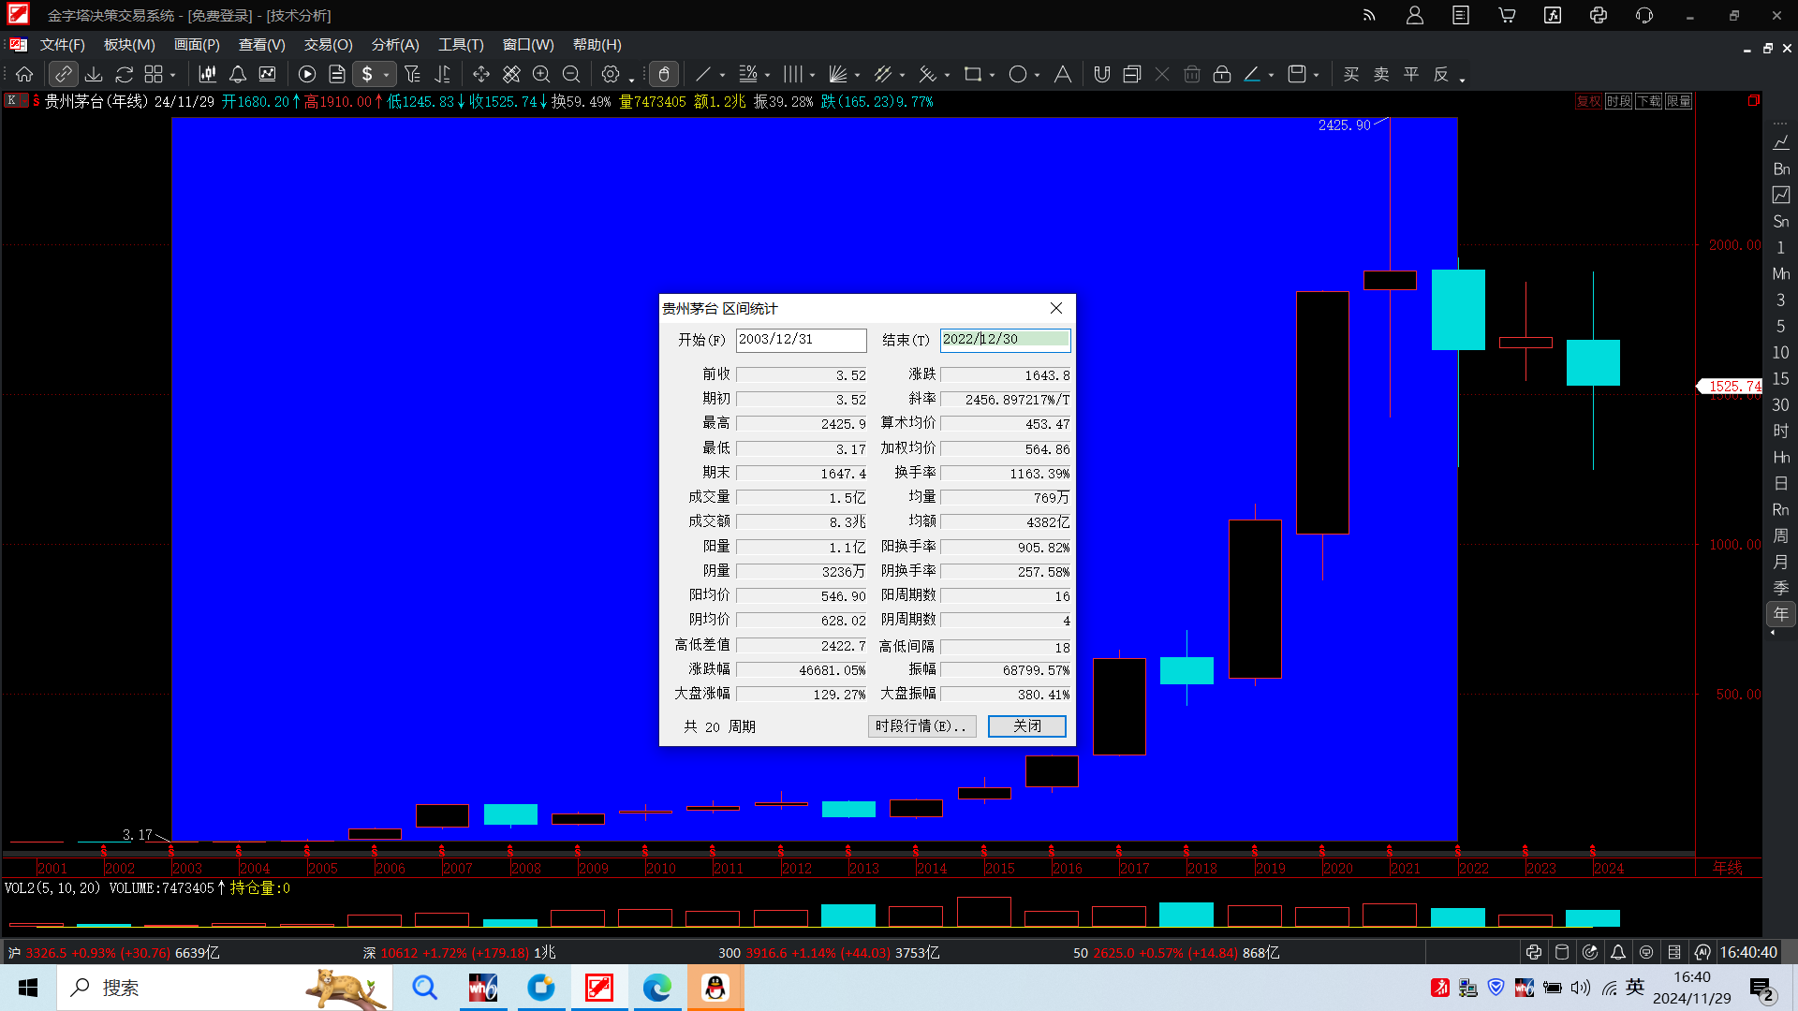Click the 卖 sell button
This screenshot has width=1798, height=1011.
tap(1381, 74)
